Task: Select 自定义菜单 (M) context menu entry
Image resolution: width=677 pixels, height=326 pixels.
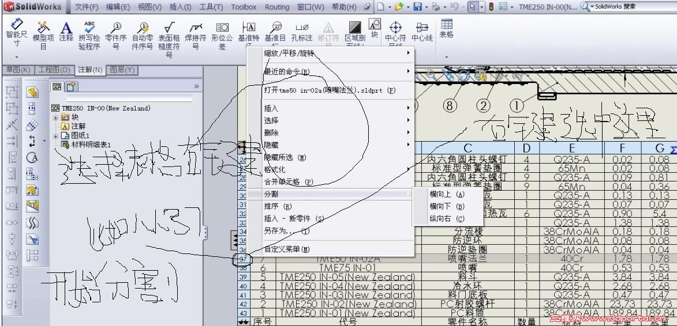Action: (x=330, y=249)
